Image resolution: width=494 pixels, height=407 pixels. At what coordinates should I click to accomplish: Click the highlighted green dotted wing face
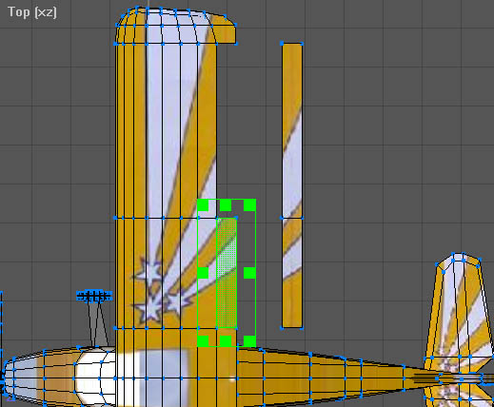tap(227, 273)
